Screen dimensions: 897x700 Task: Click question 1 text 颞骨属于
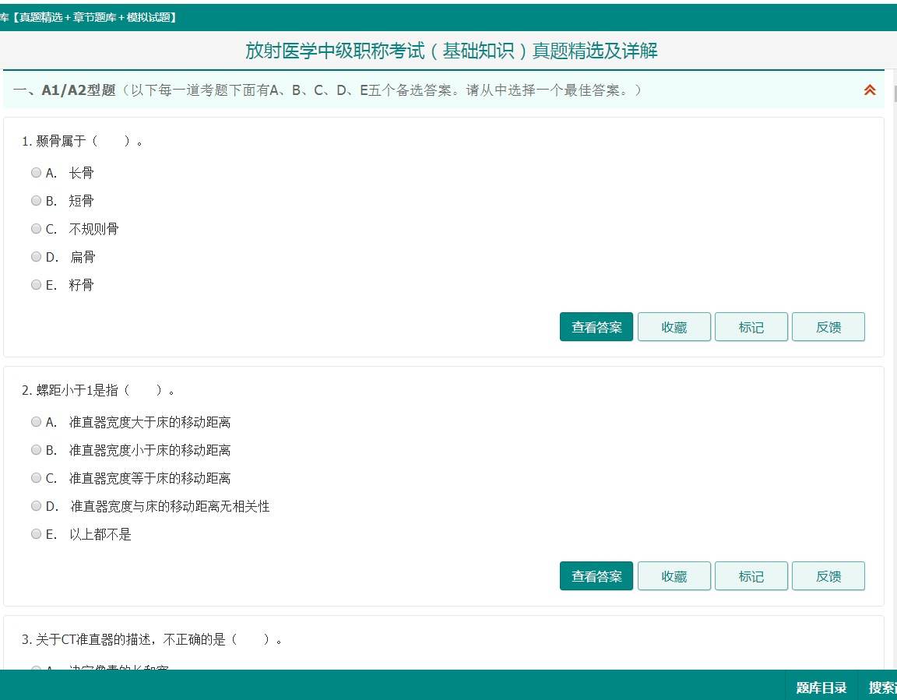pos(82,141)
